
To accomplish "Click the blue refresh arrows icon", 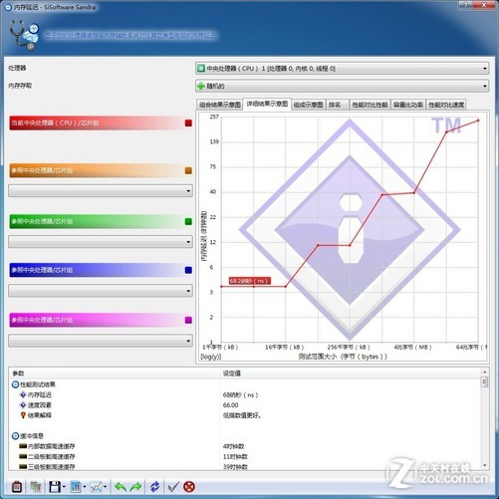I will pyautogui.click(x=154, y=487).
